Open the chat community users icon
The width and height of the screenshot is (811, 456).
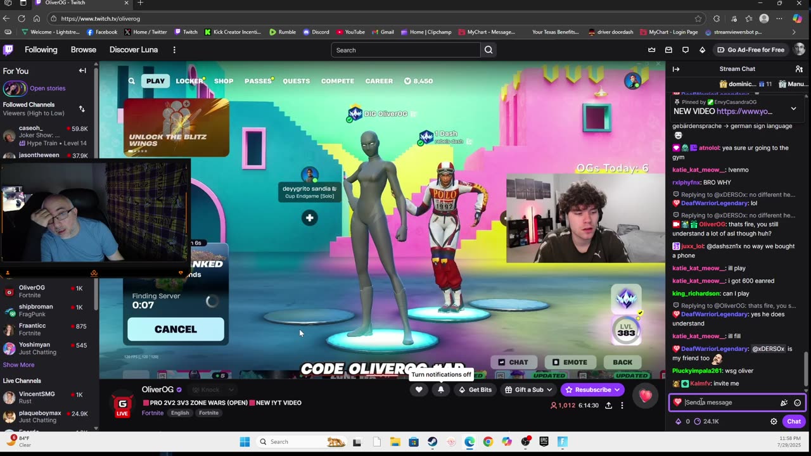pyautogui.click(x=799, y=69)
